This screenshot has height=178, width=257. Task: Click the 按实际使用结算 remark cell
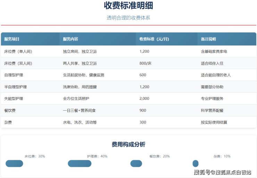pos(214,122)
